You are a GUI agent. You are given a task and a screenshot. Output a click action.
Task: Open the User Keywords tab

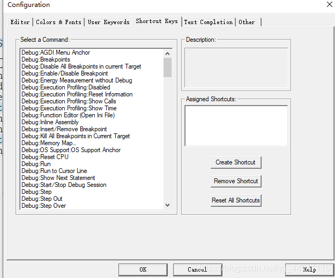click(108, 22)
